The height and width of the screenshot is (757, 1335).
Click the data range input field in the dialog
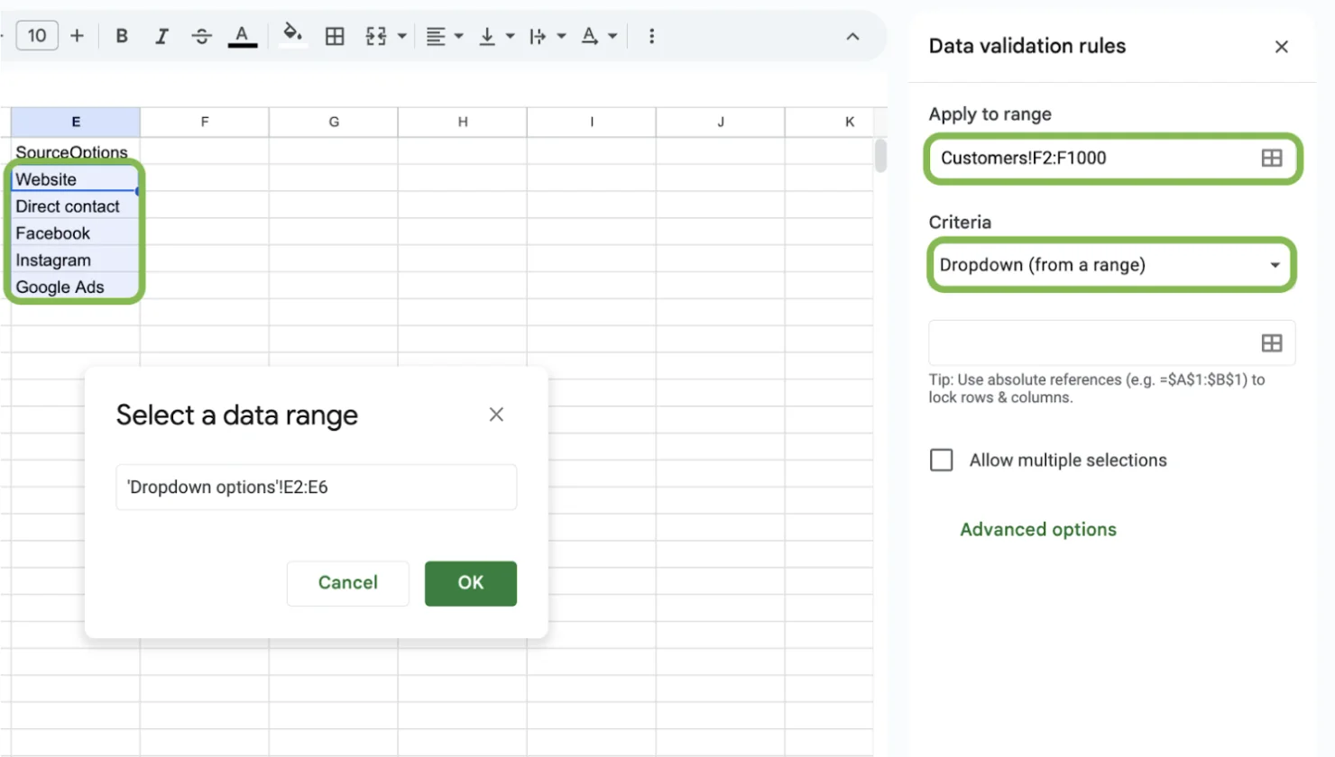[x=316, y=488]
